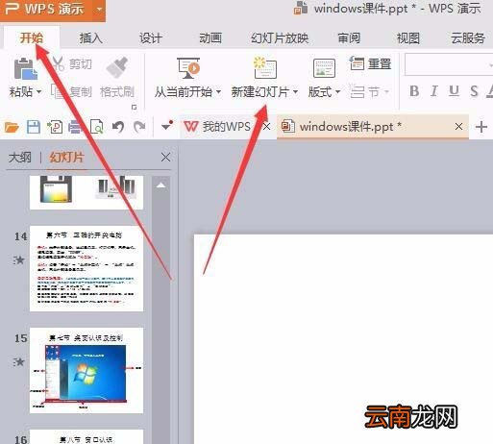
Task: Click the Print icon in quick toolbar
Action: pos(75,127)
